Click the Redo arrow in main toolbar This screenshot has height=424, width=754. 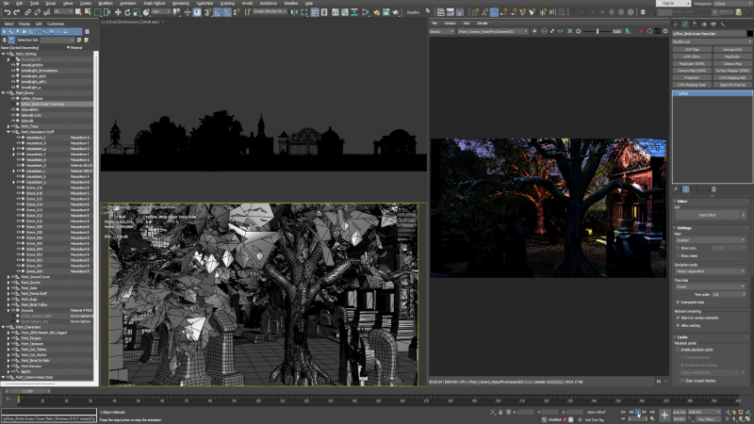click(18, 12)
